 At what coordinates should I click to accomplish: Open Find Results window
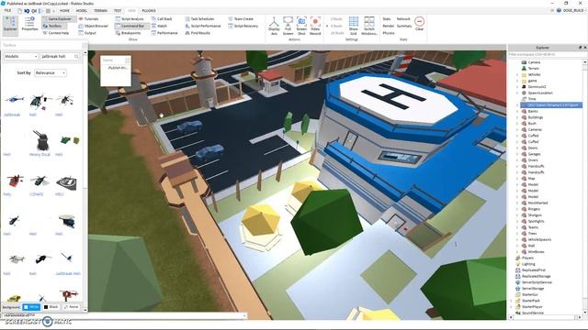[198, 33]
